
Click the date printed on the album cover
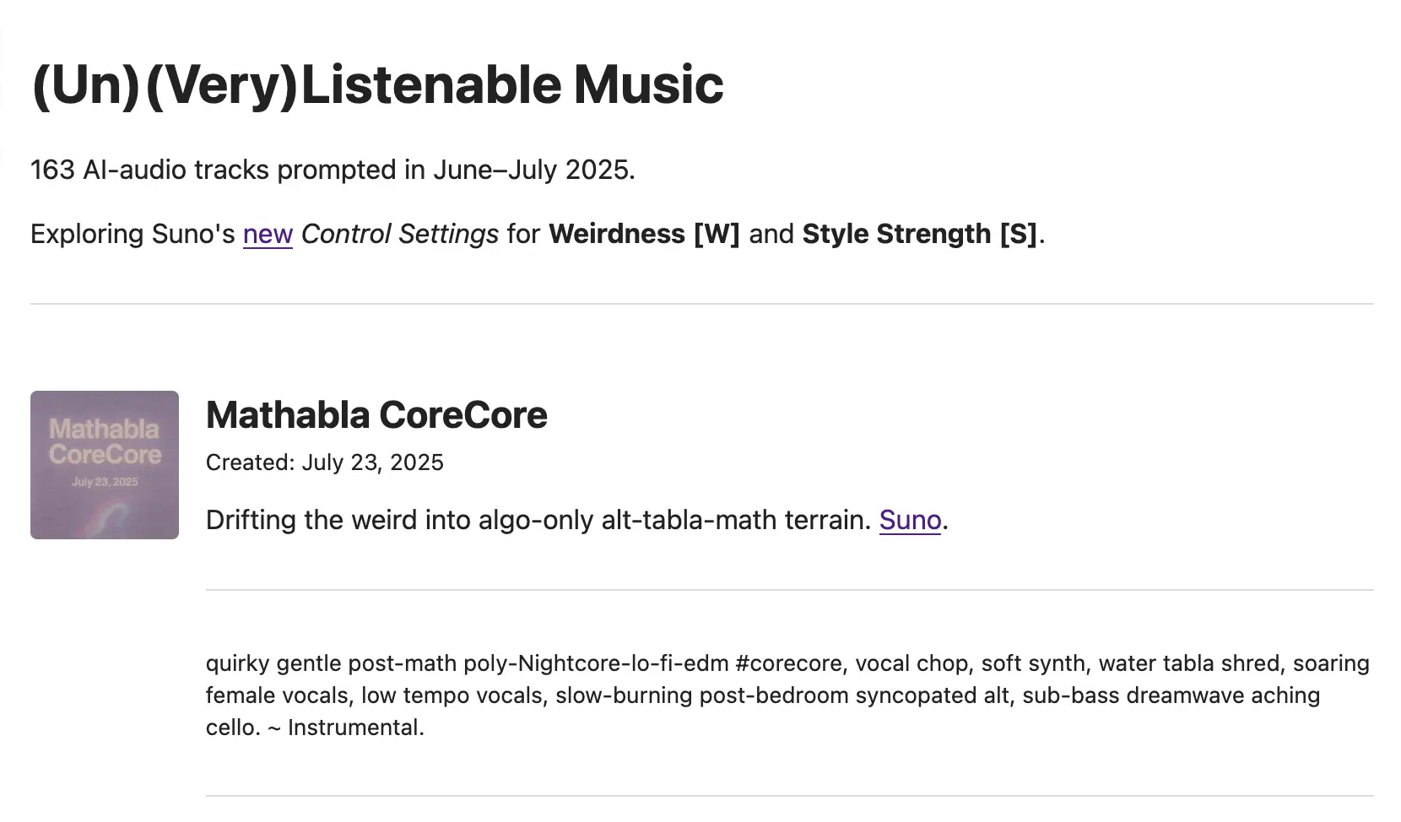pos(105,482)
